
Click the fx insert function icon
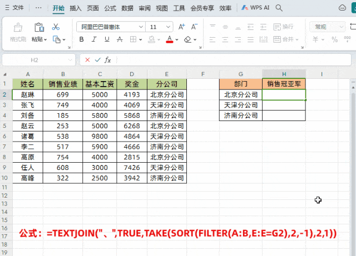tap(107, 60)
